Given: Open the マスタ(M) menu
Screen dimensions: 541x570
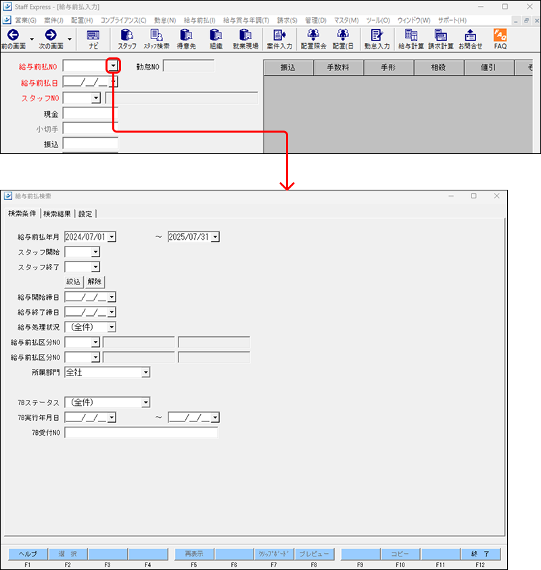Looking at the screenshot, I should [346, 20].
